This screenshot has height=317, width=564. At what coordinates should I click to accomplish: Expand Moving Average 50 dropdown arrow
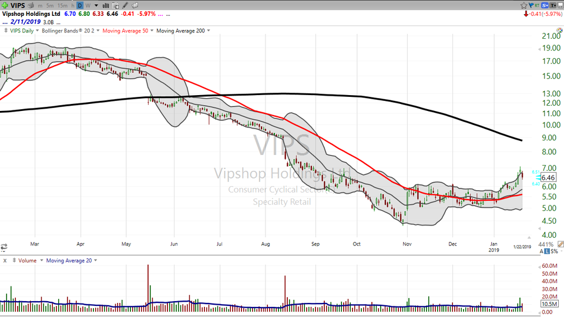[152, 31]
